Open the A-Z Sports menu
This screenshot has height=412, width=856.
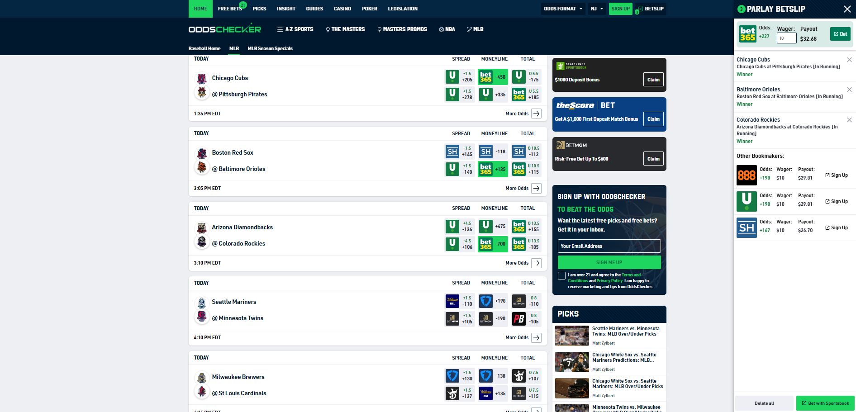pyautogui.click(x=295, y=29)
